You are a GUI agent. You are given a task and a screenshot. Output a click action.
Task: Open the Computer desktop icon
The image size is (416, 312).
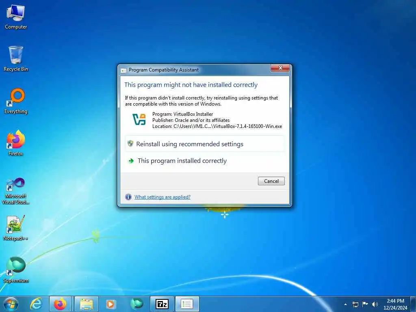click(16, 17)
